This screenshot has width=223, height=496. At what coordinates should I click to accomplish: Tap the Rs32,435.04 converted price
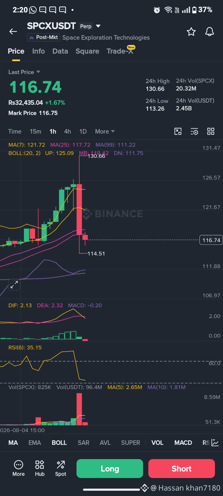26,103
